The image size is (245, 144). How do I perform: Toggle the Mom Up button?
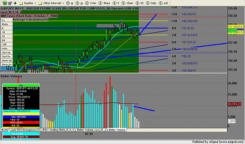click(x=7, y=60)
